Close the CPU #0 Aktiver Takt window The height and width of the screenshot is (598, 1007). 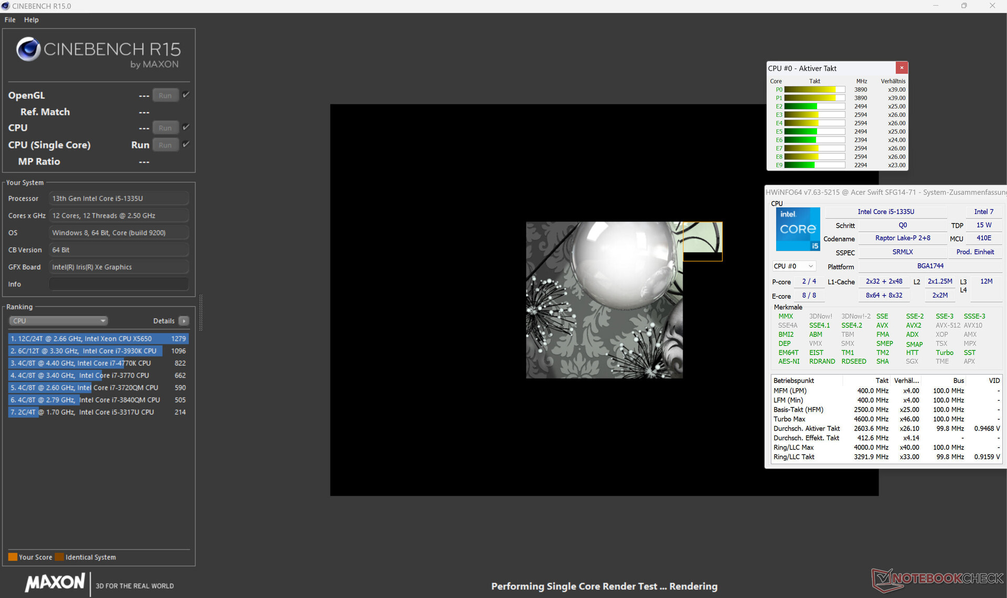point(902,68)
